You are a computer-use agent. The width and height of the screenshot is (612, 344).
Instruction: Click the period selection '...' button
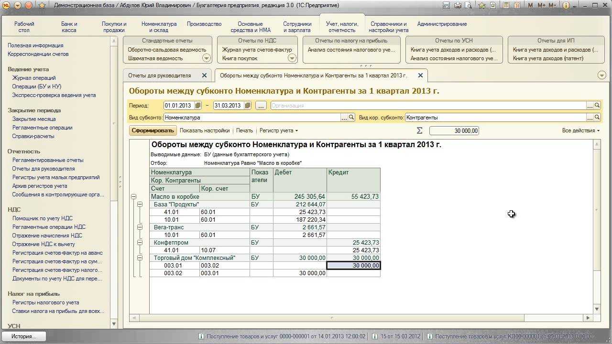261,106
